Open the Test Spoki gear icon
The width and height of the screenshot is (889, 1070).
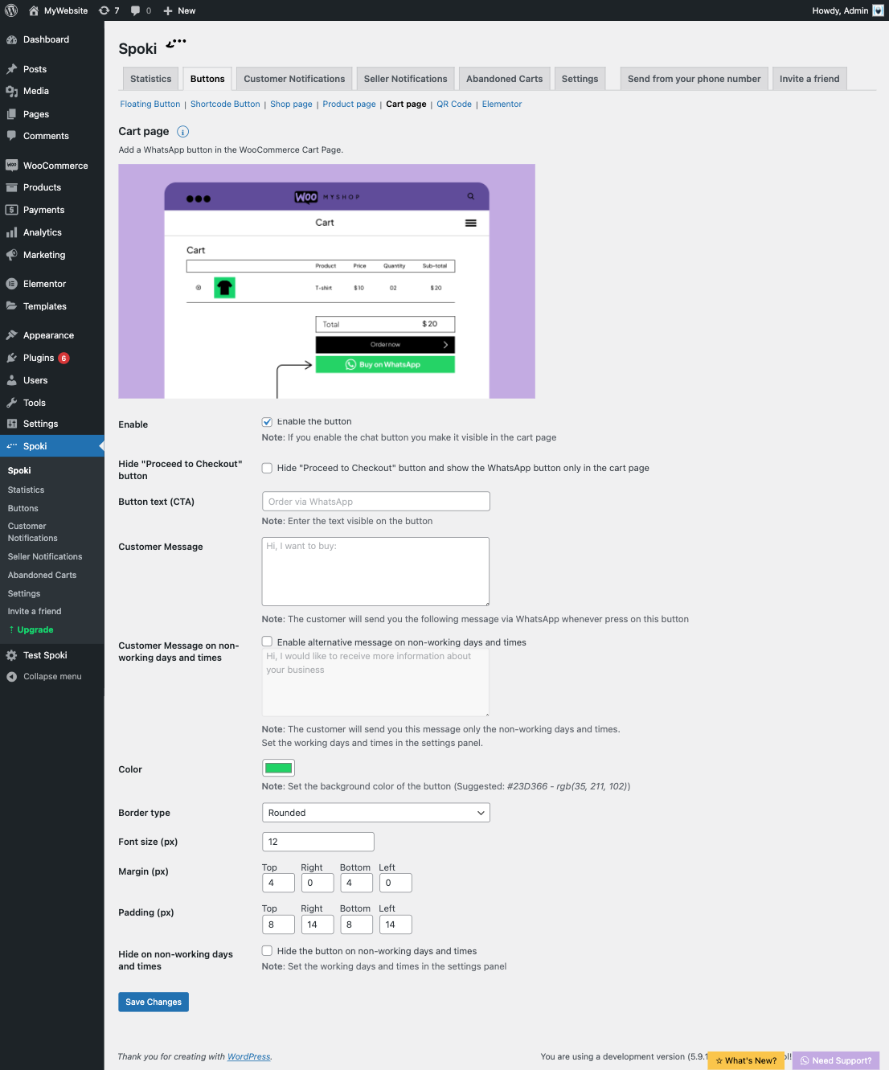click(11, 655)
